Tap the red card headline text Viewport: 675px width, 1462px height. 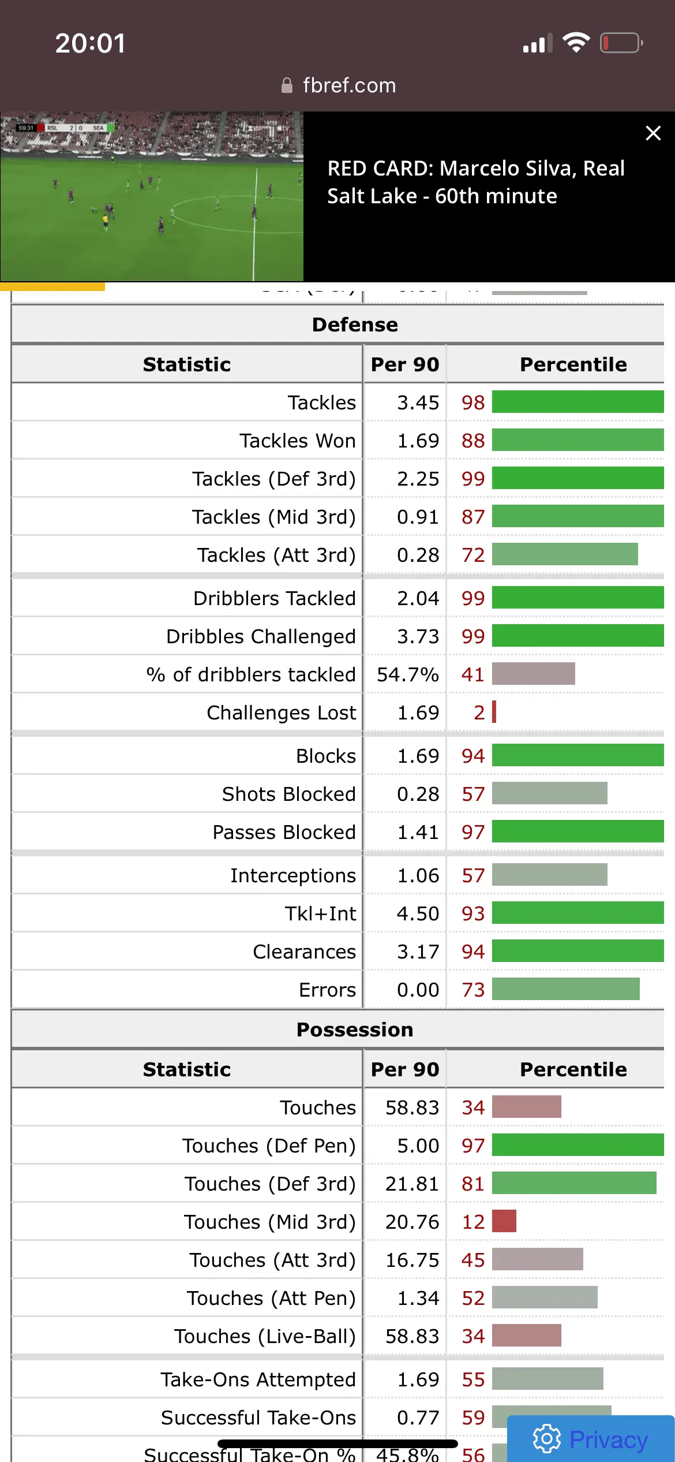click(x=476, y=182)
